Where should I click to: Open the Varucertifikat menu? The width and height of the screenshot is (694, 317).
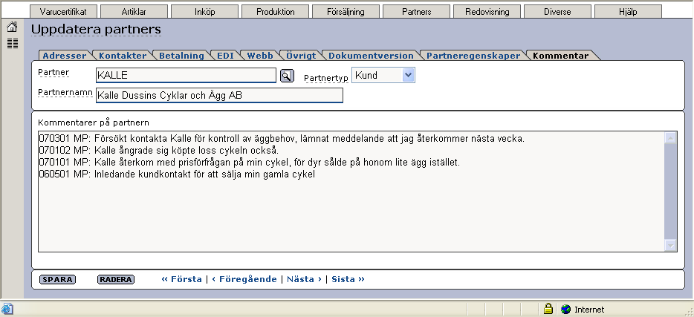coord(64,12)
